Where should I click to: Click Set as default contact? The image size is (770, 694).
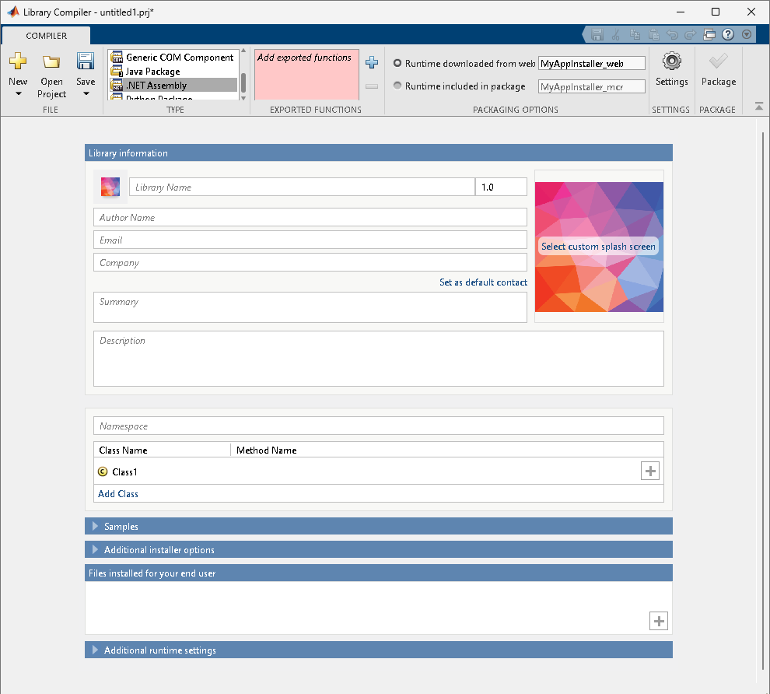[482, 282]
